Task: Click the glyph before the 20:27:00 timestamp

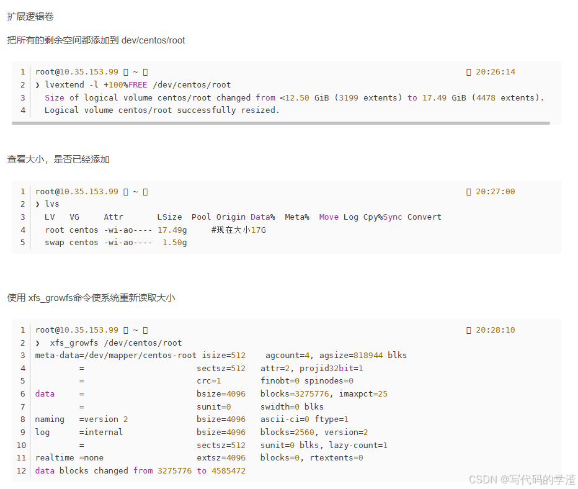Action: pos(469,192)
